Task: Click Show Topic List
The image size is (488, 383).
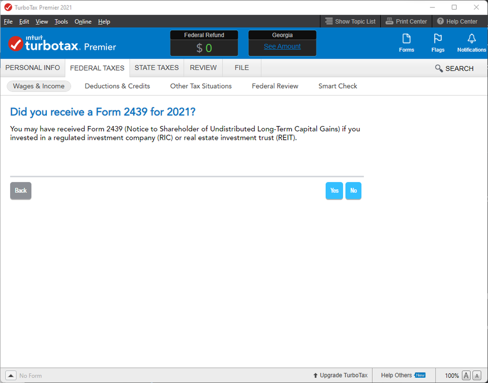Action: pos(350,21)
